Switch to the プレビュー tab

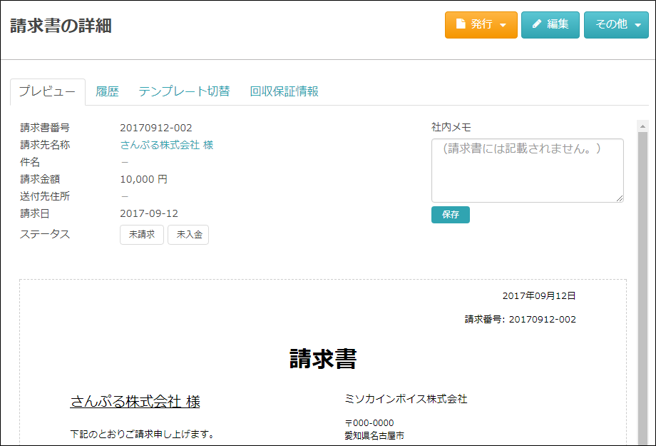click(47, 91)
